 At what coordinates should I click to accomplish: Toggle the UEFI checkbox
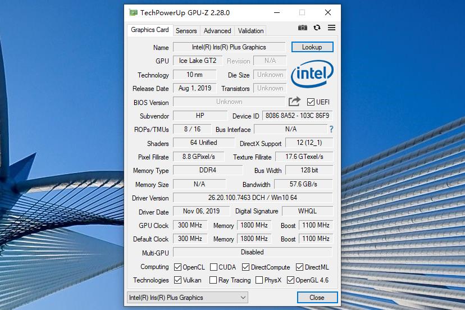(311, 102)
